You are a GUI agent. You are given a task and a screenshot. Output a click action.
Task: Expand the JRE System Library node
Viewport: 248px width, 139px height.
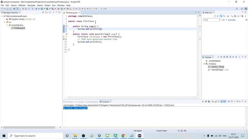(5, 19)
